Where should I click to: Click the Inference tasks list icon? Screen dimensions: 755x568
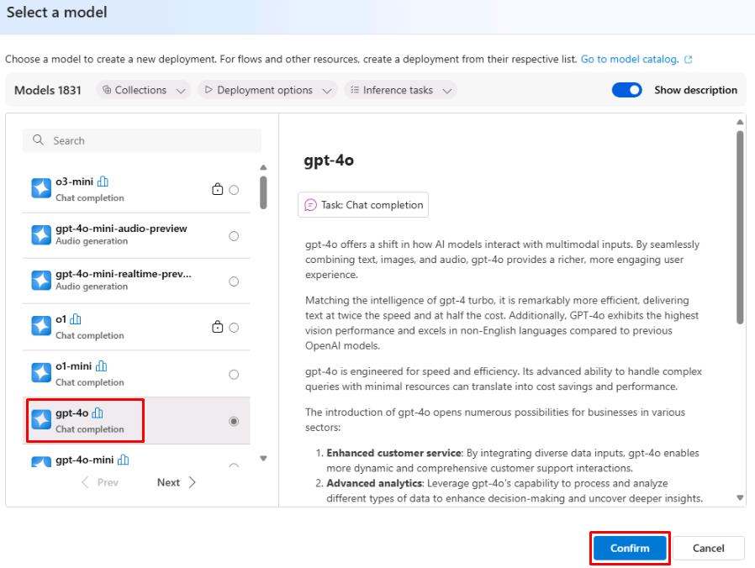coord(355,90)
